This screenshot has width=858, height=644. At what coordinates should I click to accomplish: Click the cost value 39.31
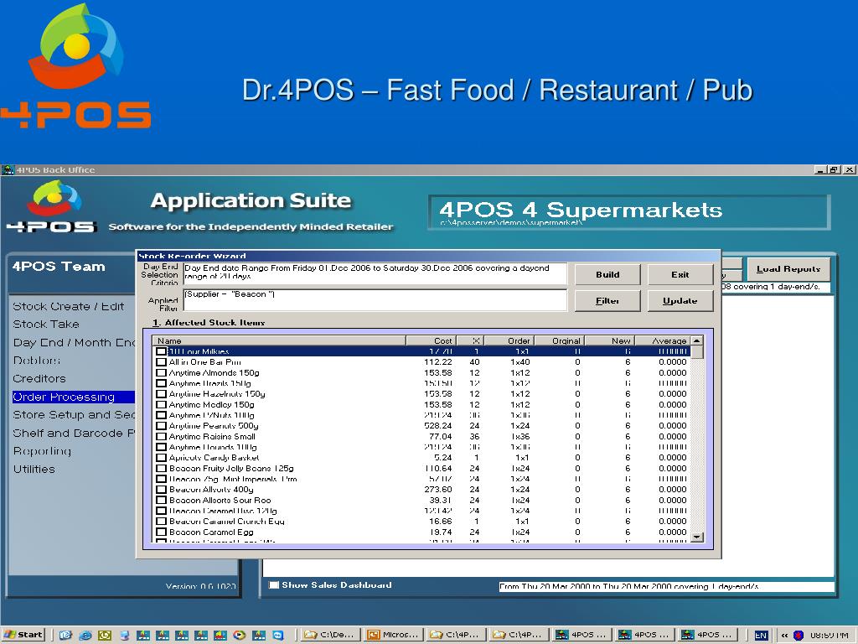tap(441, 500)
